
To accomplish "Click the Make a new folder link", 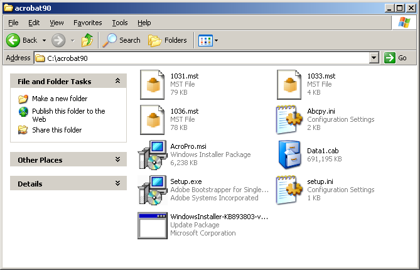I will (60, 99).
